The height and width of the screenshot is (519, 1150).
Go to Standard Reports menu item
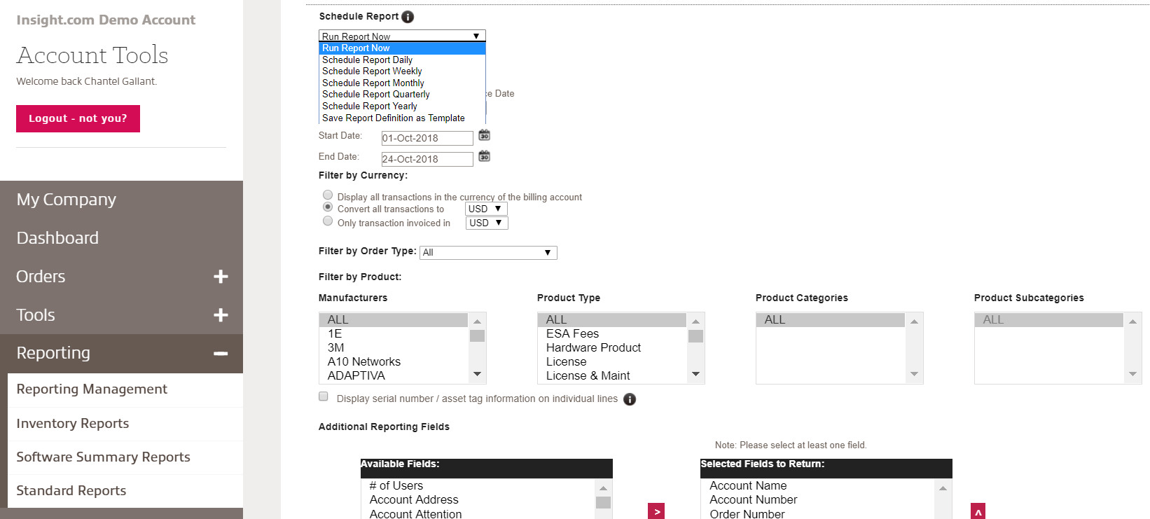[x=71, y=491]
